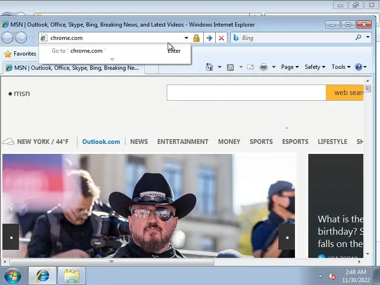
Task: Open the Tools menu
Action: [x=341, y=67]
